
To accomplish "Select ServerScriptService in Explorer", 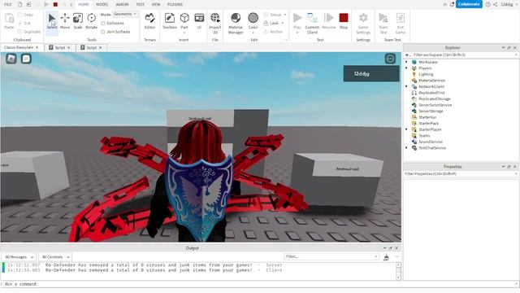I will [435, 105].
